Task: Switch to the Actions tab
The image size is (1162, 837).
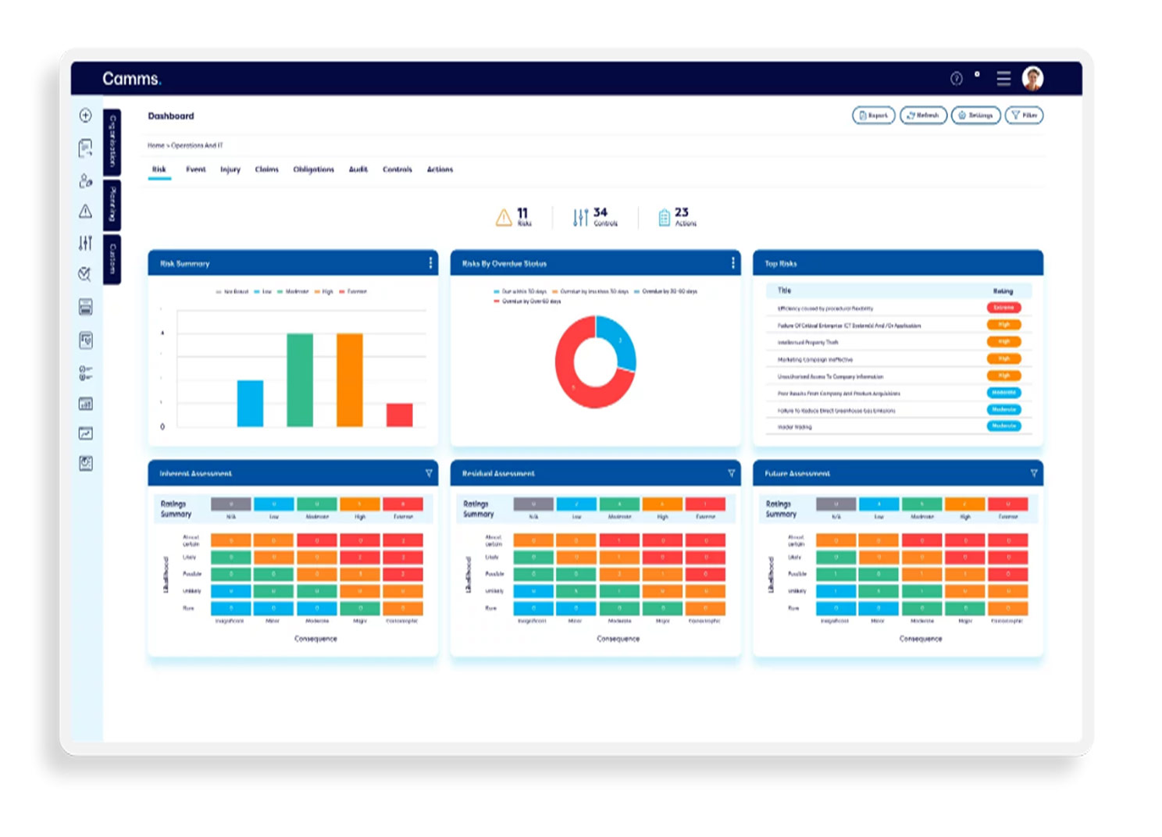Action: 440,169
